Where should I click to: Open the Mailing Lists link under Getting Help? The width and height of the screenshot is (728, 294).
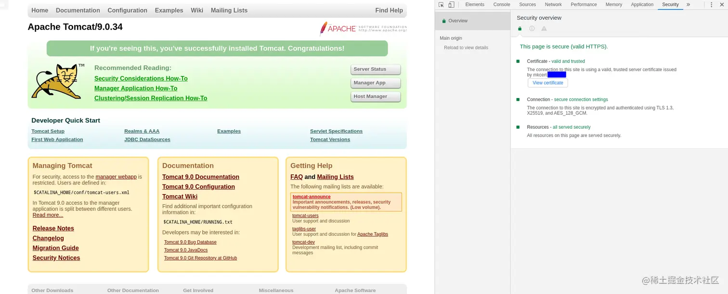(335, 177)
